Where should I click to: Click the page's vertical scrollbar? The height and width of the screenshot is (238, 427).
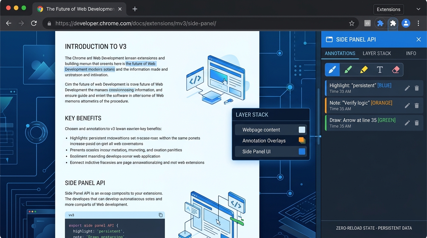[318, 116]
